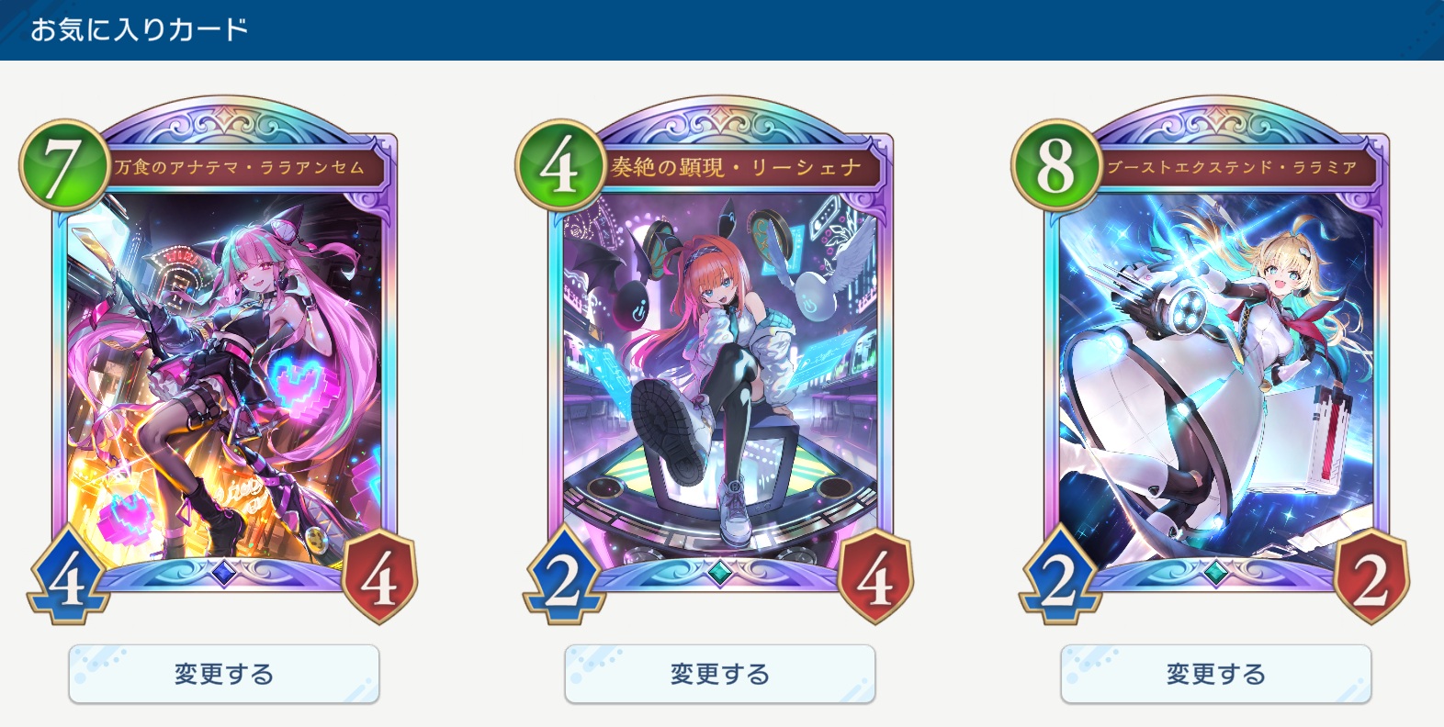Viewport: 1444px width, 727px height.
Task: Click red defense 4 shield on middle card
Action: [x=874, y=576]
